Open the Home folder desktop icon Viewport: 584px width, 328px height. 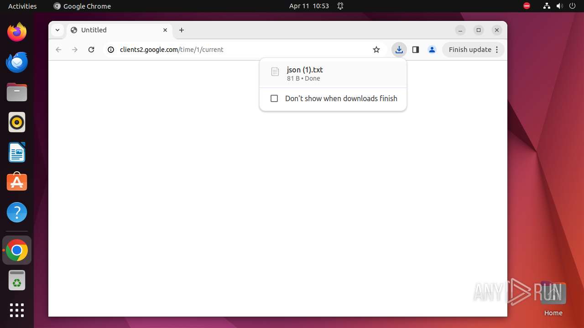tap(553, 299)
